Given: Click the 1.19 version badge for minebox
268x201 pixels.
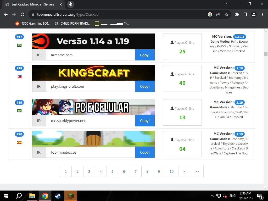Looking at the screenshot, I should [x=239, y=134].
